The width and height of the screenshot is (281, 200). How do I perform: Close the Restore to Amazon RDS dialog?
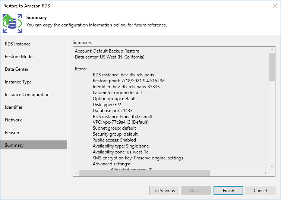[274, 6]
